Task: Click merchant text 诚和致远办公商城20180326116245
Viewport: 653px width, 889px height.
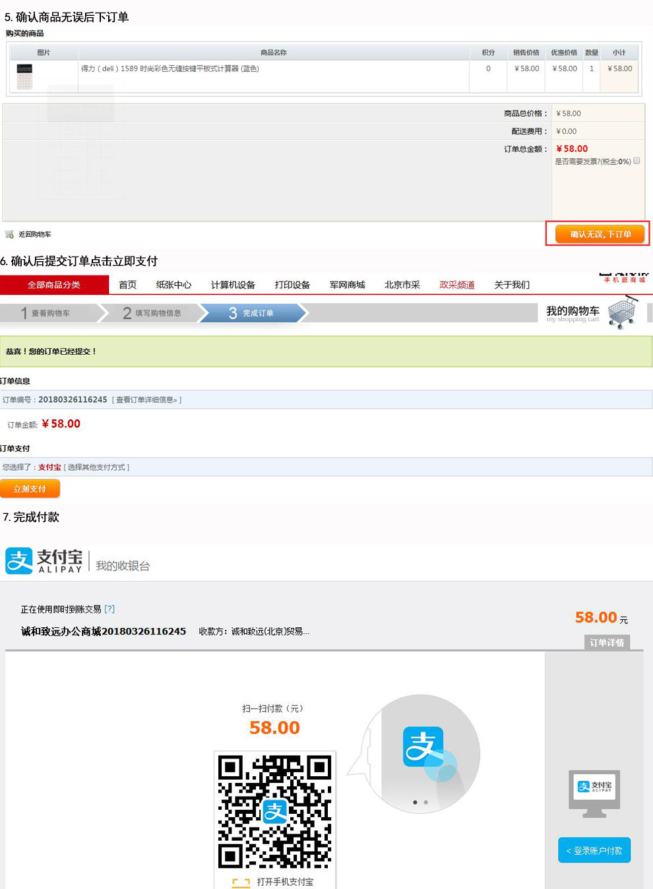Action: (104, 631)
